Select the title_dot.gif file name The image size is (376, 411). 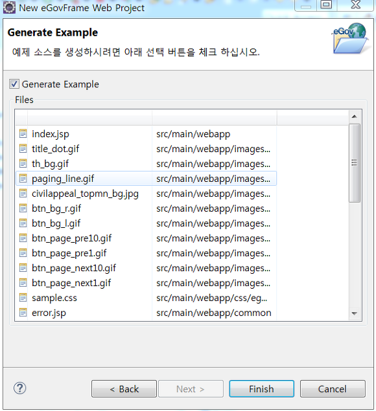coord(55,149)
